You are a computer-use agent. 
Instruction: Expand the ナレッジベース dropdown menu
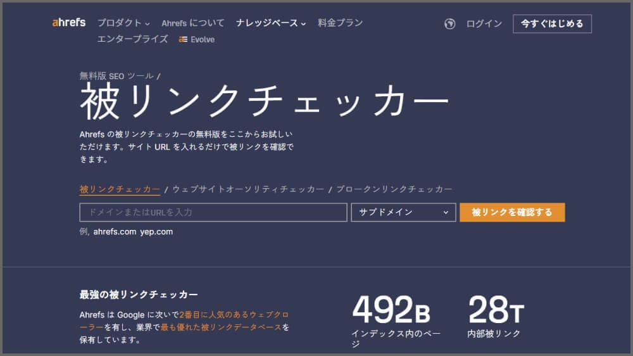pyautogui.click(x=271, y=23)
